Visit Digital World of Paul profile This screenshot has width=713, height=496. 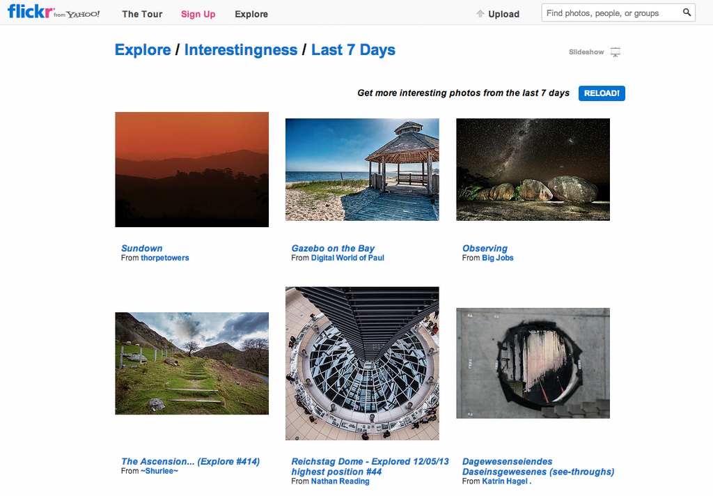click(347, 258)
